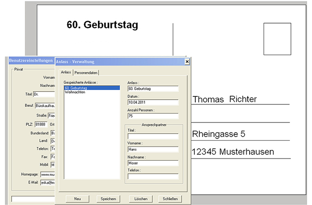Viewport: 312px width, 205px height.
Task: Click the Neu button
Action: (77, 198)
